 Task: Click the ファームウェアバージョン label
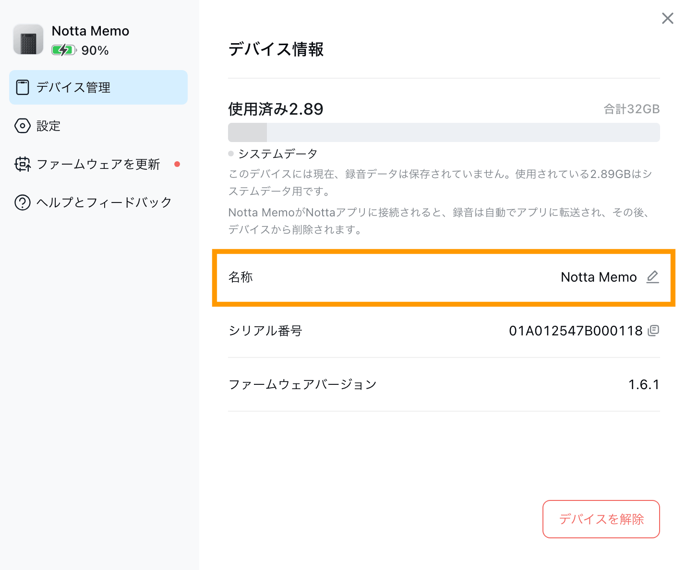[x=302, y=384]
